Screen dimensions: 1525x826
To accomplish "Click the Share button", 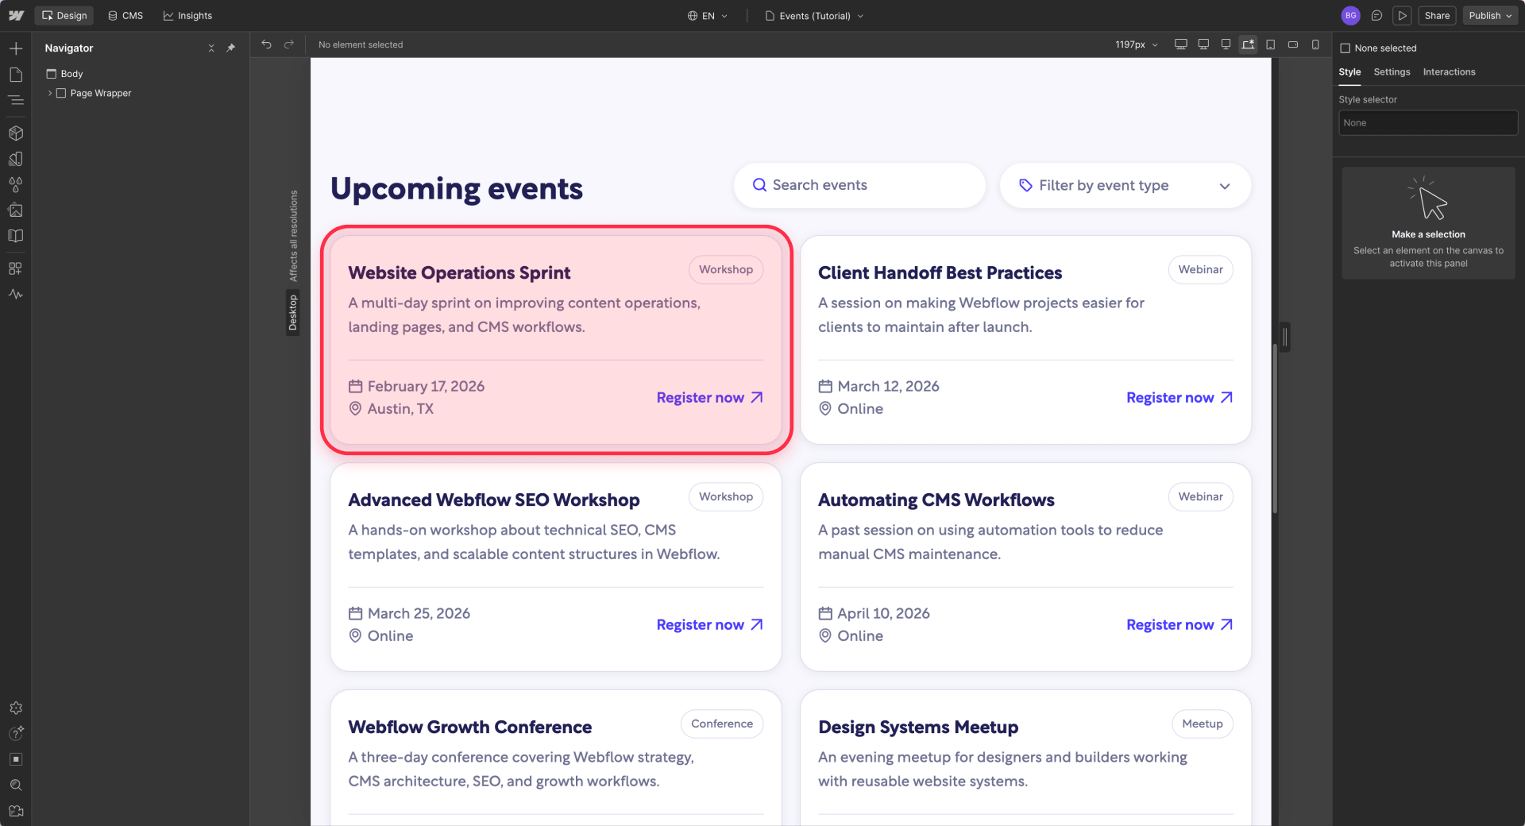I will (1437, 16).
